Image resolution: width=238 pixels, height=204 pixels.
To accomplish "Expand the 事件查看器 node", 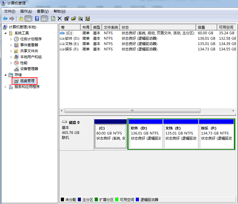I will (x=11, y=45).
